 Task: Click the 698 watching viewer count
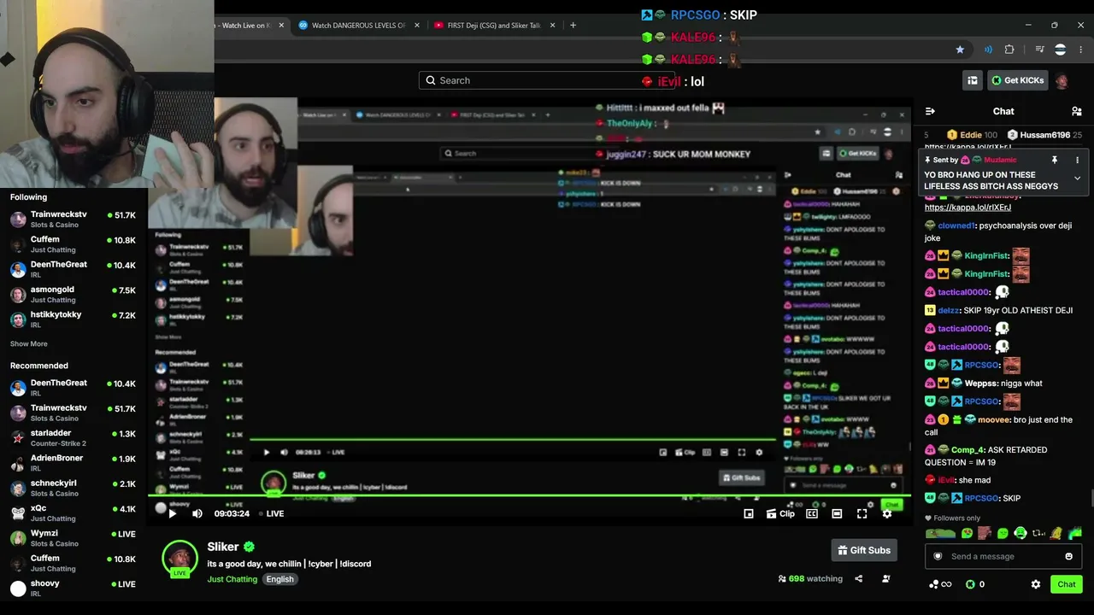point(810,578)
